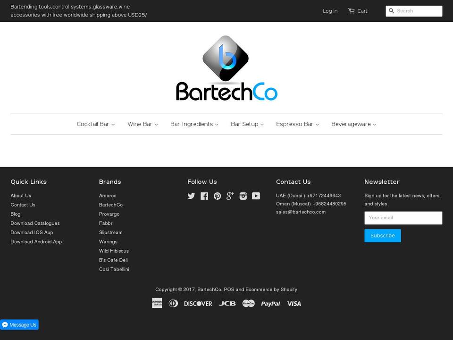
Task: Click POS and Ecommerce by Shopify link
Action: click(x=260, y=289)
